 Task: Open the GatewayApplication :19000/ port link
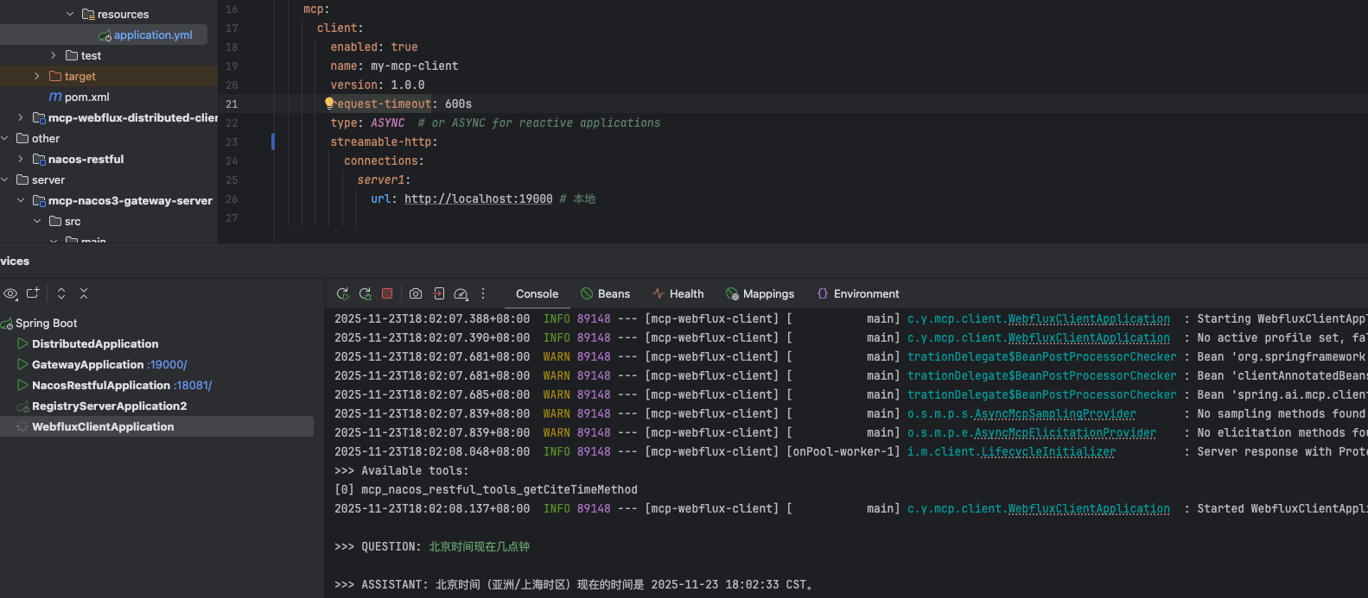point(167,364)
